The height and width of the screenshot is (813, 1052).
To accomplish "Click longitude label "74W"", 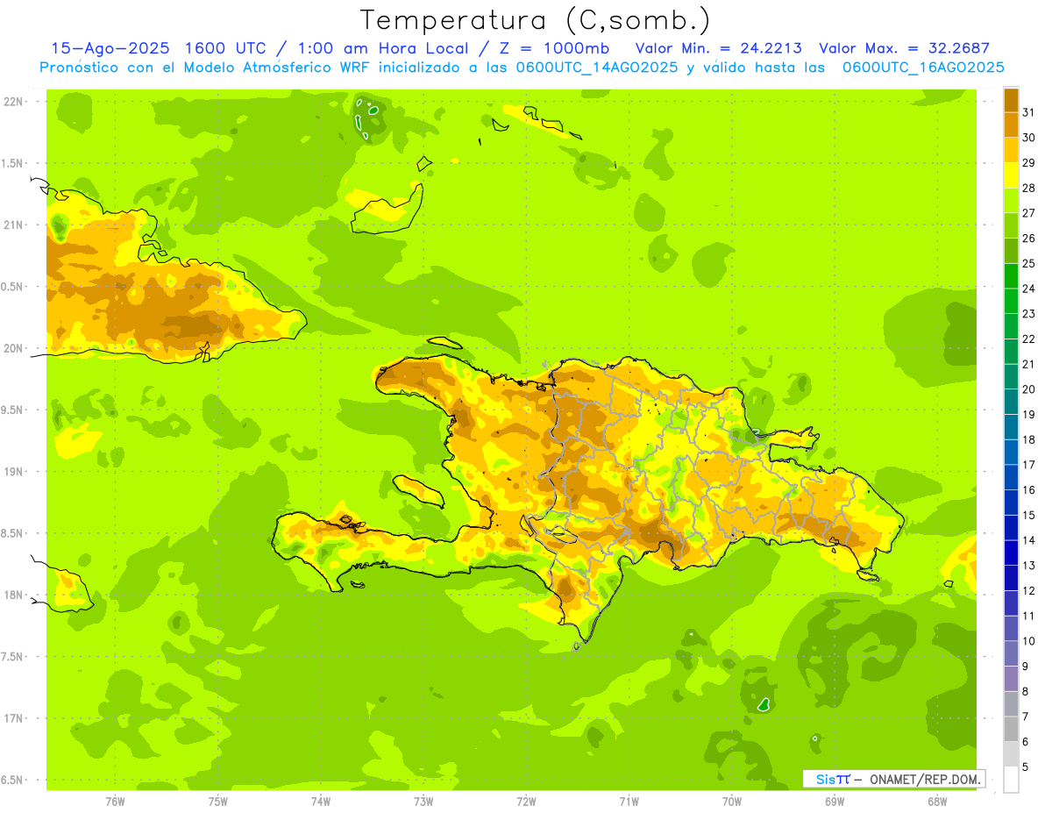I will 321,802.
